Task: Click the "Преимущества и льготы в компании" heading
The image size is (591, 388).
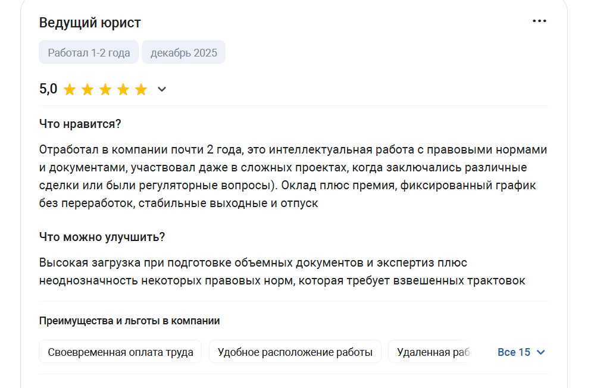Action: coord(129,321)
